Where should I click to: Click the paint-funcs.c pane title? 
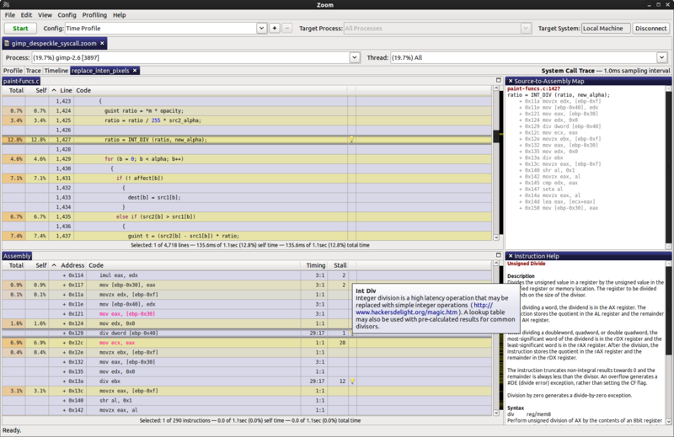tap(21, 81)
